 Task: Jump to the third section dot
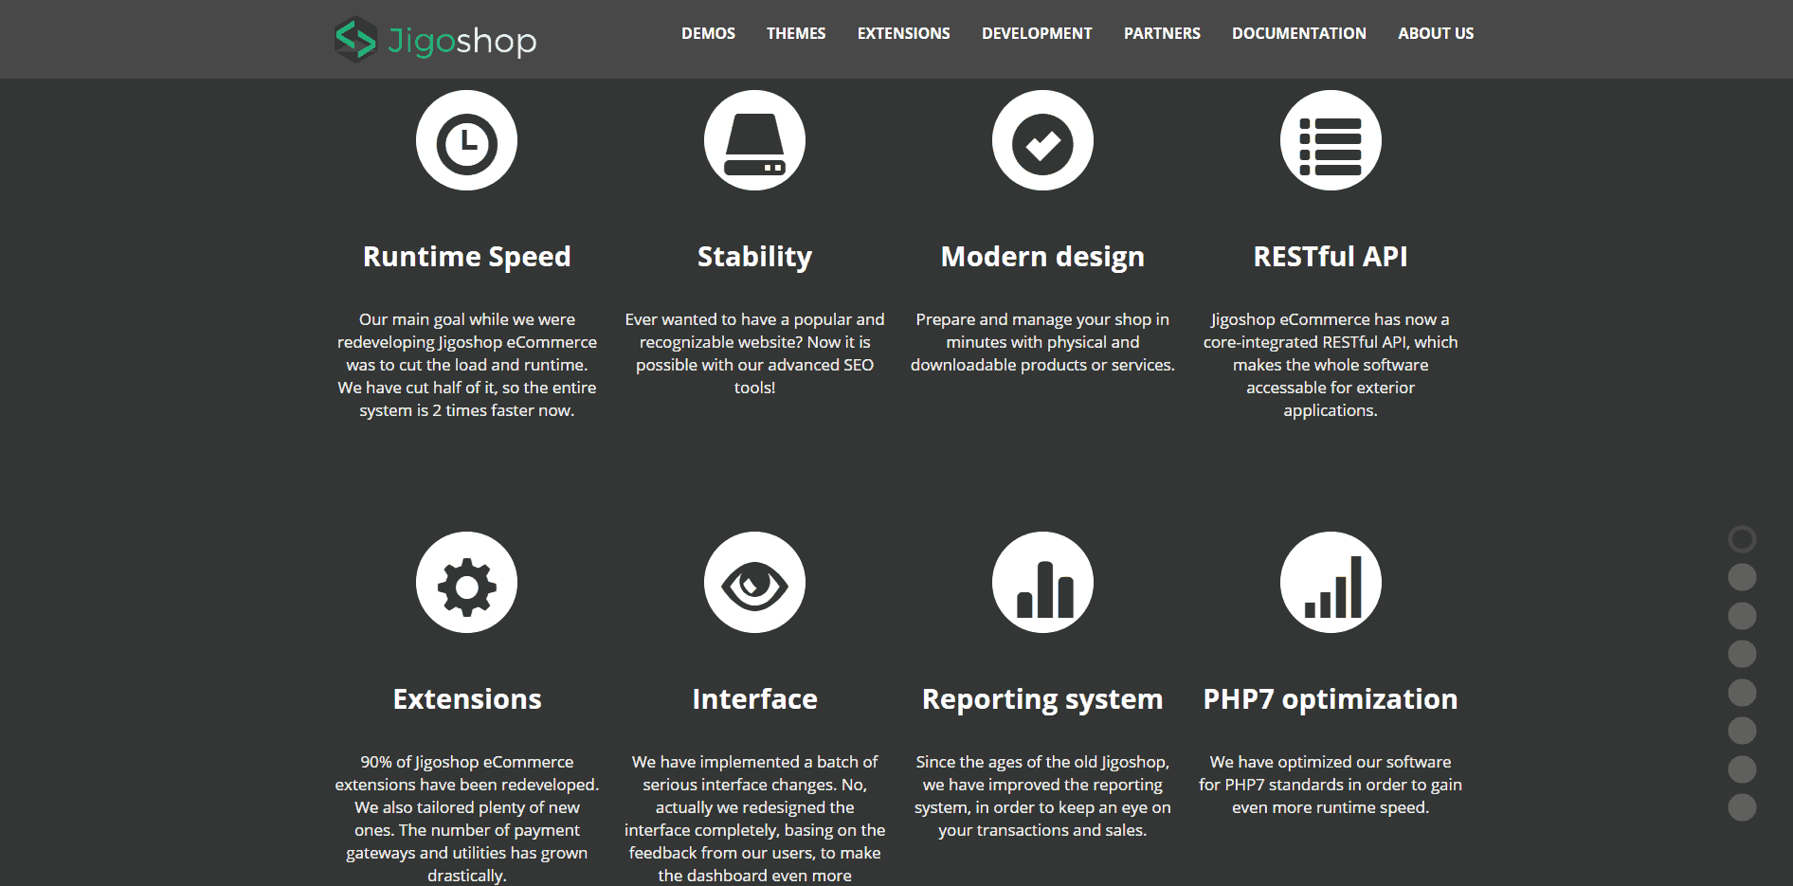1742,616
